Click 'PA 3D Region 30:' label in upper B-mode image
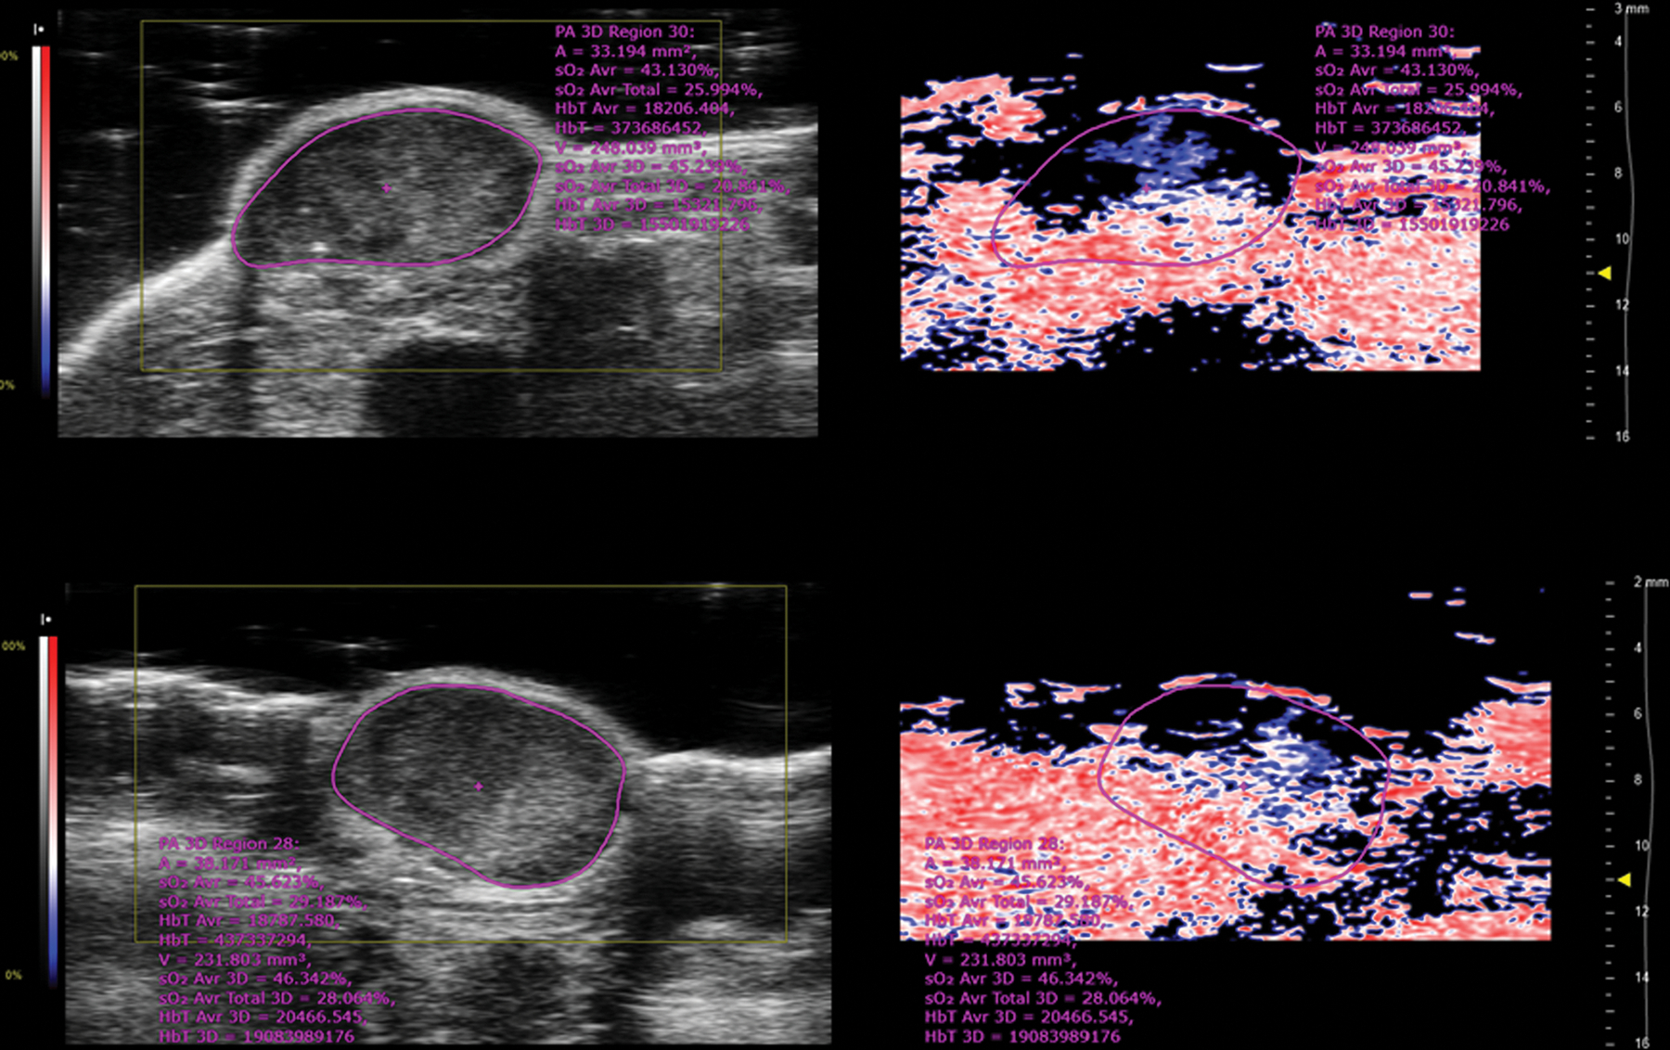The height and width of the screenshot is (1050, 1670). tap(624, 32)
